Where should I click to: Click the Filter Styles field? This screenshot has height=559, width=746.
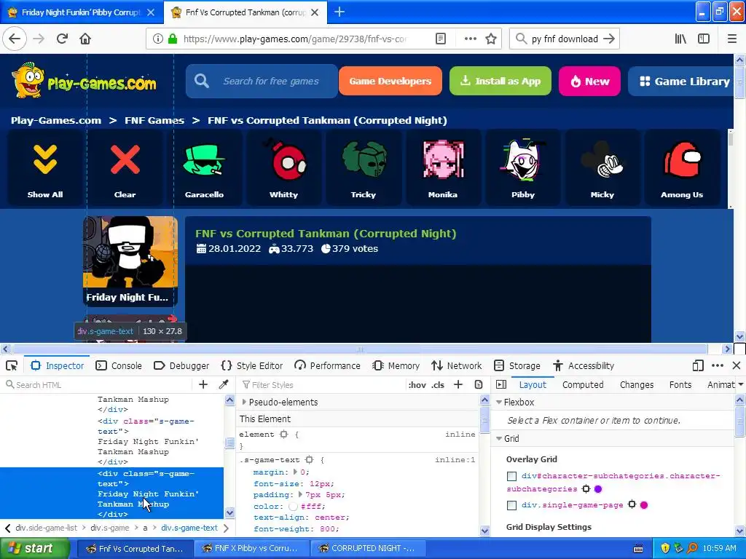tap(321, 384)
